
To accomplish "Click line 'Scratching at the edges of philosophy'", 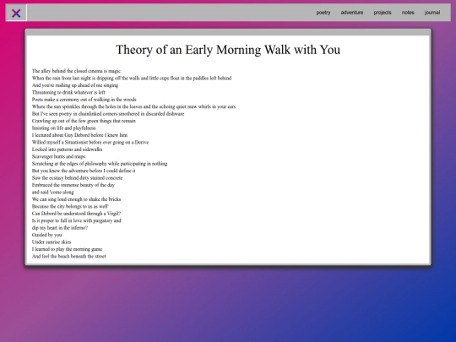I will tap(100, 164).
